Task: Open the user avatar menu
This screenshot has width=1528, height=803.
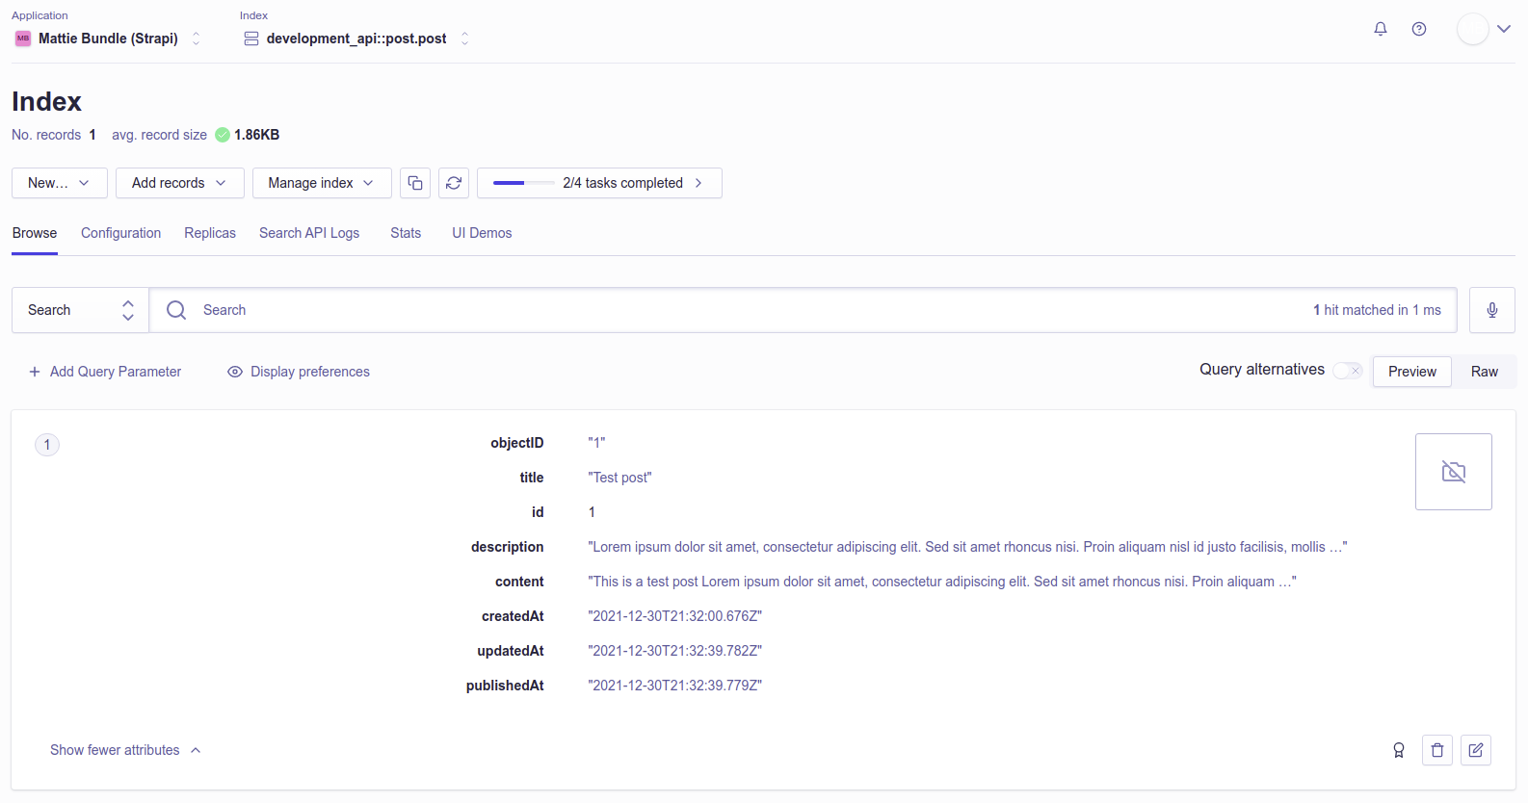Action: tap(1472, 29)
